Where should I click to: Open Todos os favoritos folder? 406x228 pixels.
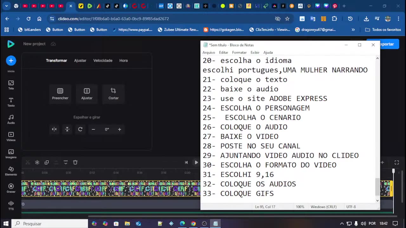(x=383, y=30)
